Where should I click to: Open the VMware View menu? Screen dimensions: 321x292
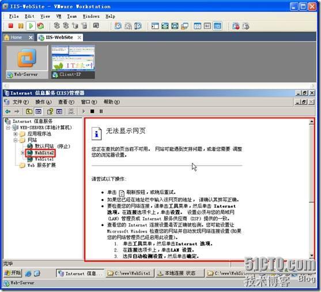(x=45, y=16)
